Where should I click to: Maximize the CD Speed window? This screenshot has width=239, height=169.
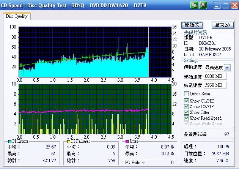(226, 5)
